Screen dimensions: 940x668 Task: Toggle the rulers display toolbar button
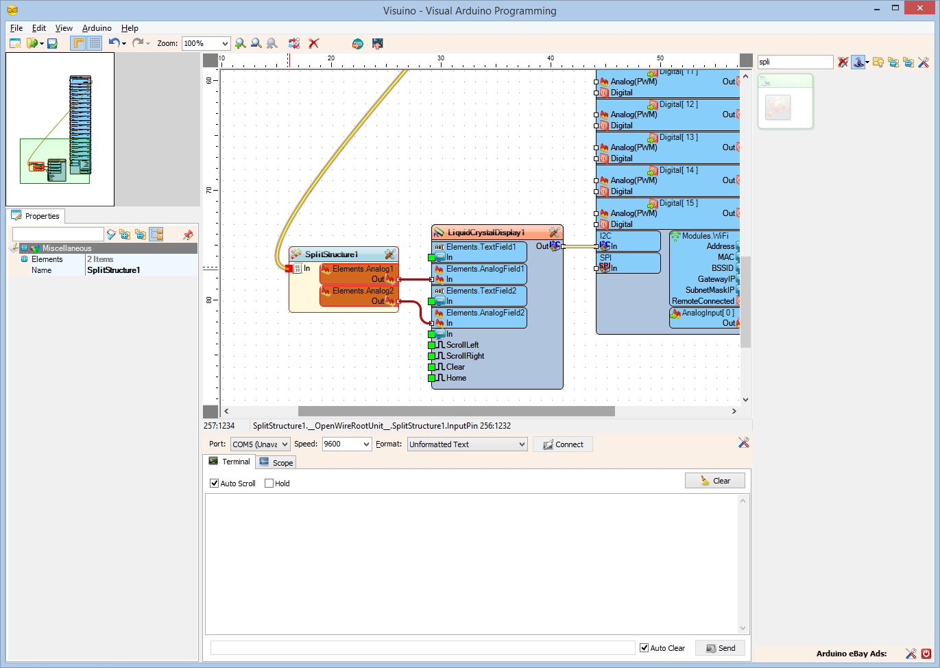click(78, 43)
